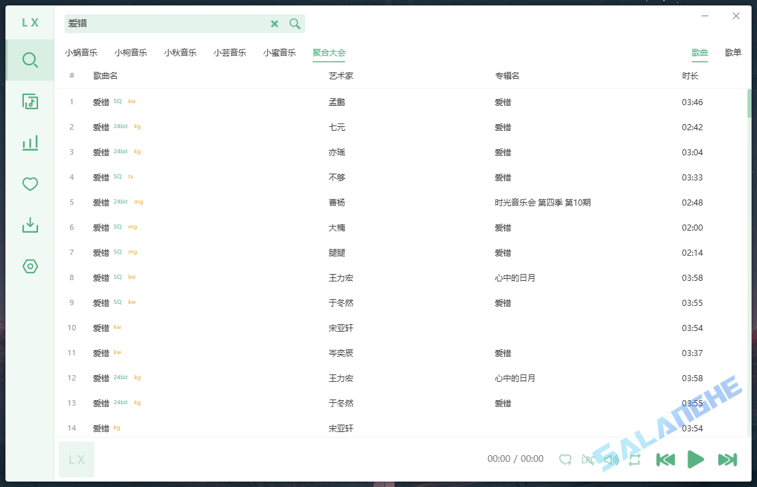757x487 pixels.
Task: Open the song list library icon
Action: (29, 101)
